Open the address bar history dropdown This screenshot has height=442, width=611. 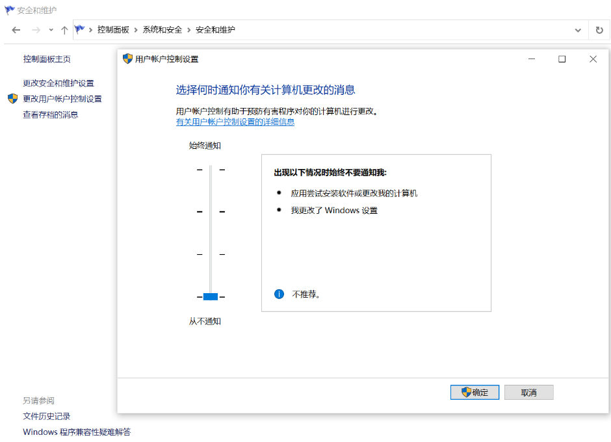pos(578,30)
